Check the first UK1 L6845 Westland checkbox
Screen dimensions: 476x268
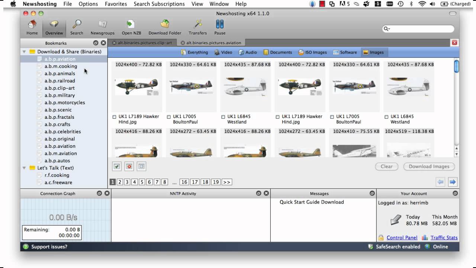(223, 117)
